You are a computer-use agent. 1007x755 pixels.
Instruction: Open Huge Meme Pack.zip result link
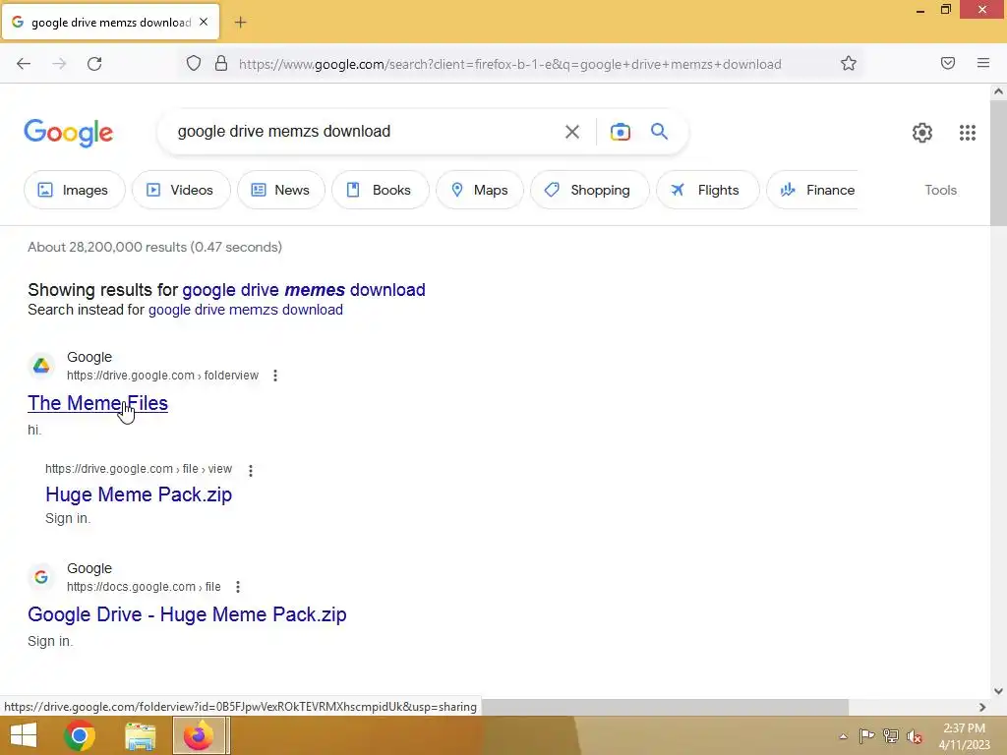[139, 494]
